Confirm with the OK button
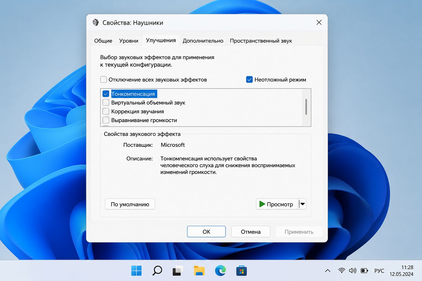This screenshot has width=422, height=281. 206,232
